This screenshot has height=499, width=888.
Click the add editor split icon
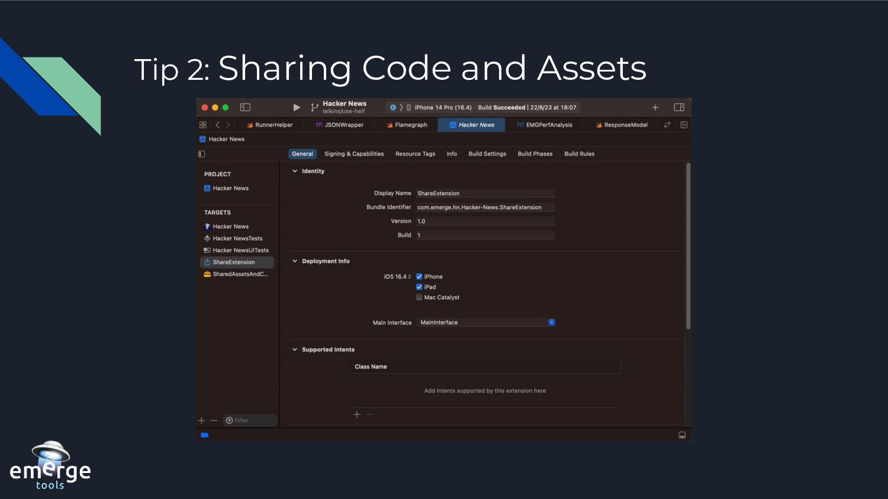click(x=684, y=125)
